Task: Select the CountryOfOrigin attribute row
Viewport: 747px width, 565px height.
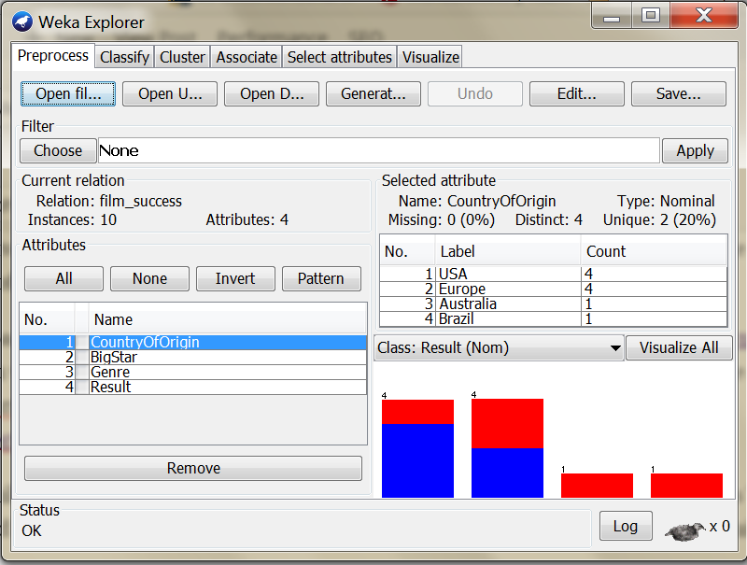Action: [193, 342]
